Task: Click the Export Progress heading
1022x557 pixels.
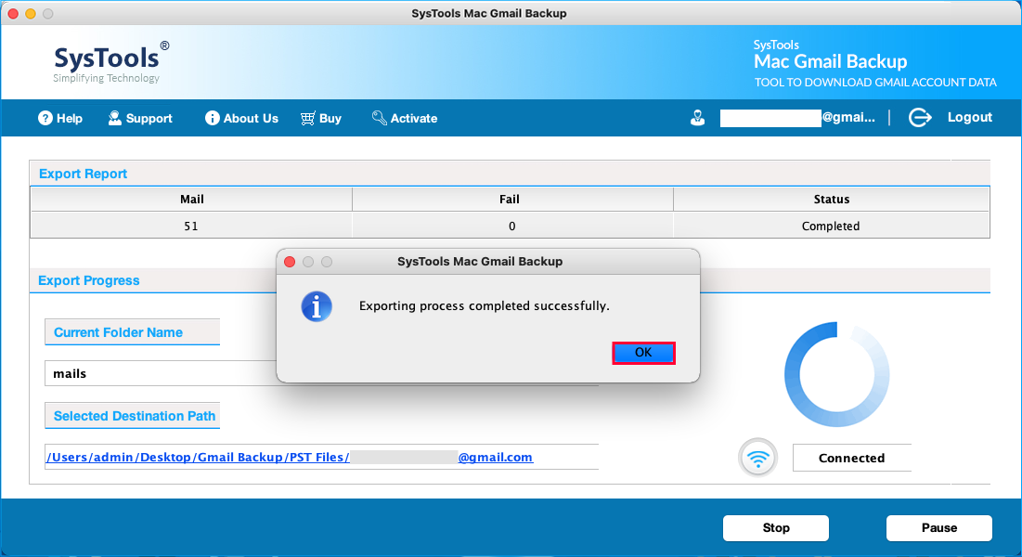Action: 88,280
